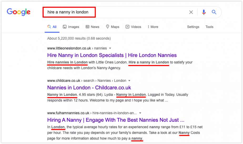Open 'Nannies in London - Childcare.co.uk' result
Viewport: 243px width, 144px height.
89,88
